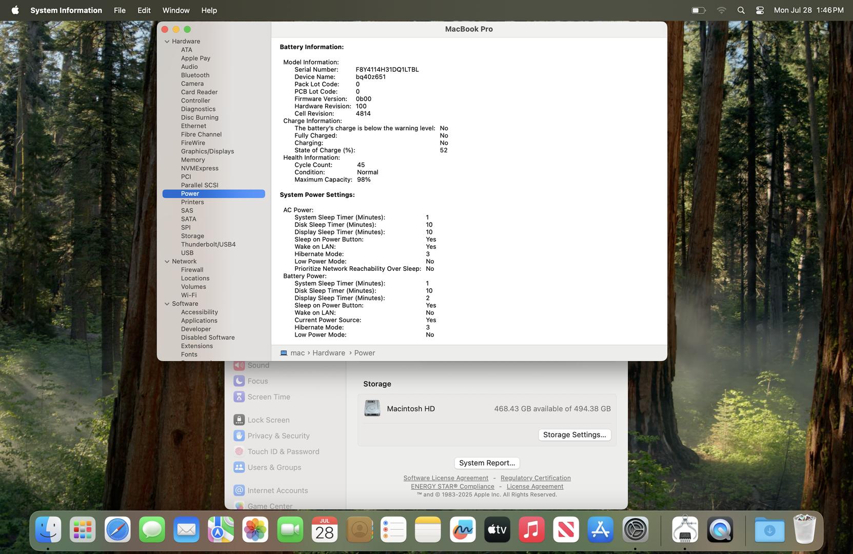Screen dimensions: 853x554
Task: Open System Settings from the Dock
Action: pos(635,529)
